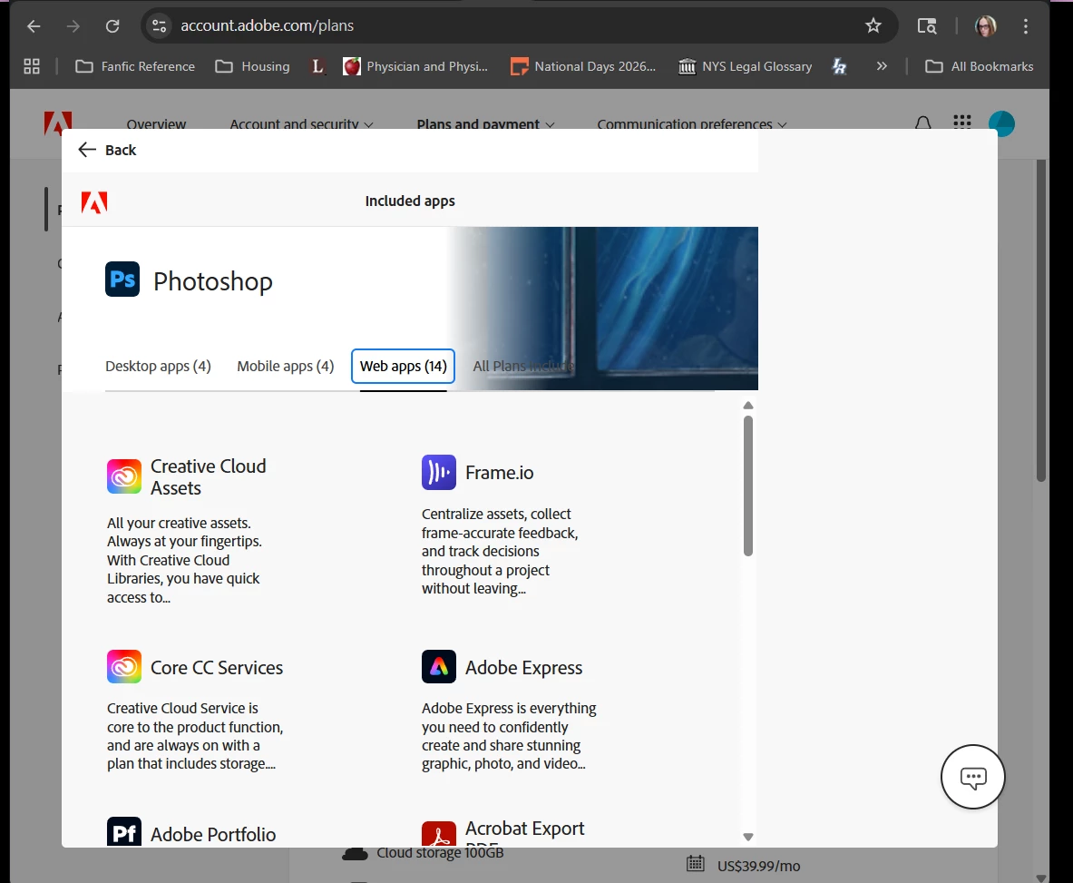Click the Included apps title

pos(410,201)
